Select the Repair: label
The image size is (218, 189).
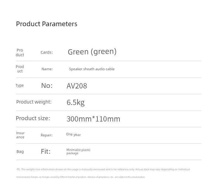click(47, 135)
